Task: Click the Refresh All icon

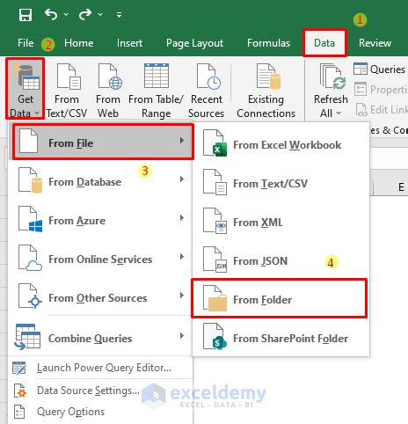Action: tap(332, 77)
